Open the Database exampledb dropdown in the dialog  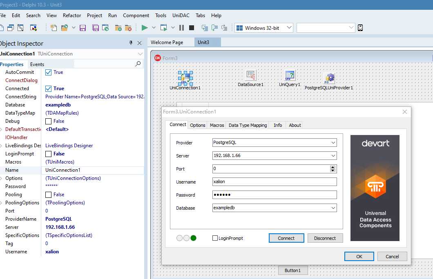point(333,208)
